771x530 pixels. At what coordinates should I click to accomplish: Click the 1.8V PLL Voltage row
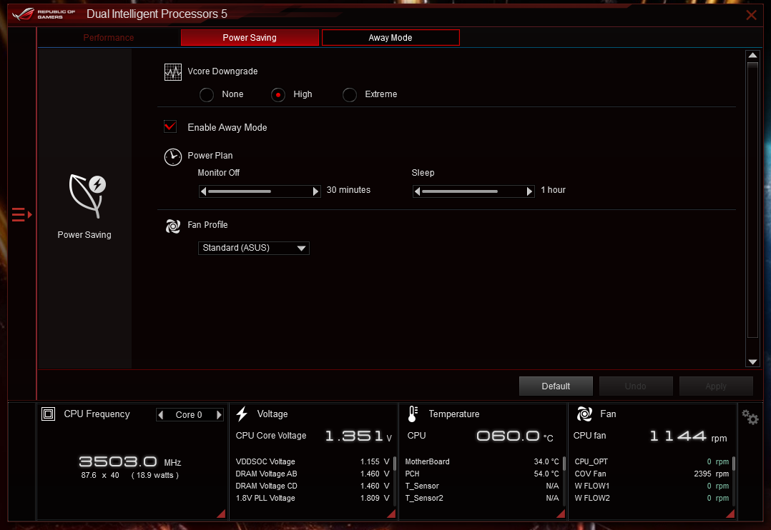pos(313,498)
